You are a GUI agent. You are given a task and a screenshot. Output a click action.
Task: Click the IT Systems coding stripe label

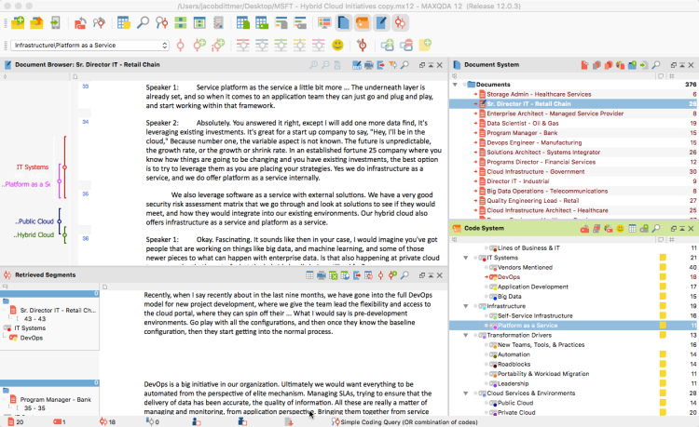pyautogui.click(x=33, y=167)
